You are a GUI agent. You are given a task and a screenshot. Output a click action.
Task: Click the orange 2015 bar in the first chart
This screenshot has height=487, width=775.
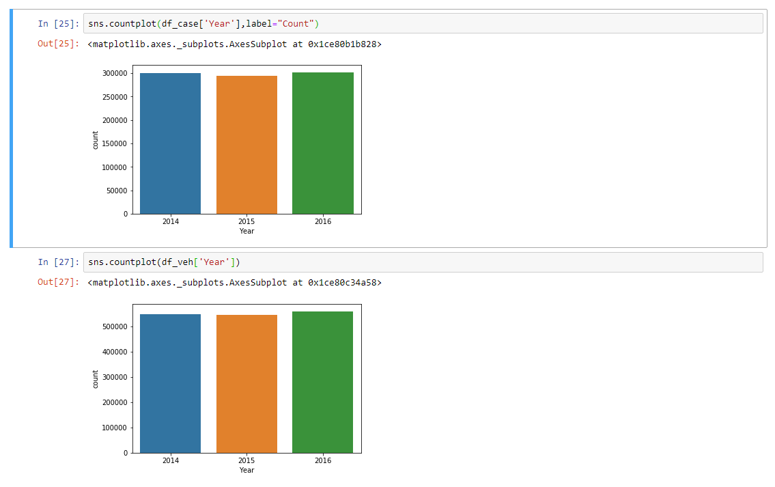click(x=246, y=145)
